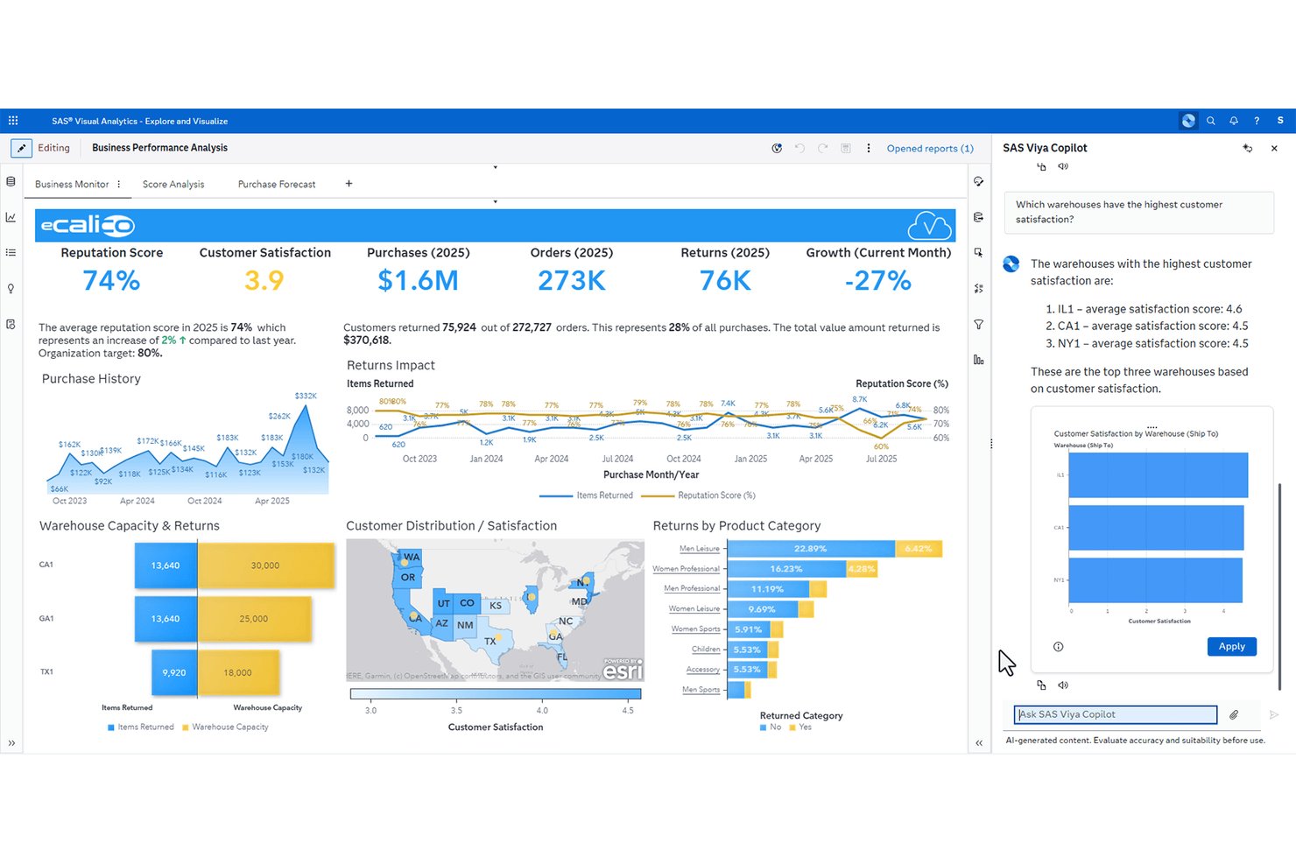
Task: Open the Filters funnel pane
Action: point(978,324)
